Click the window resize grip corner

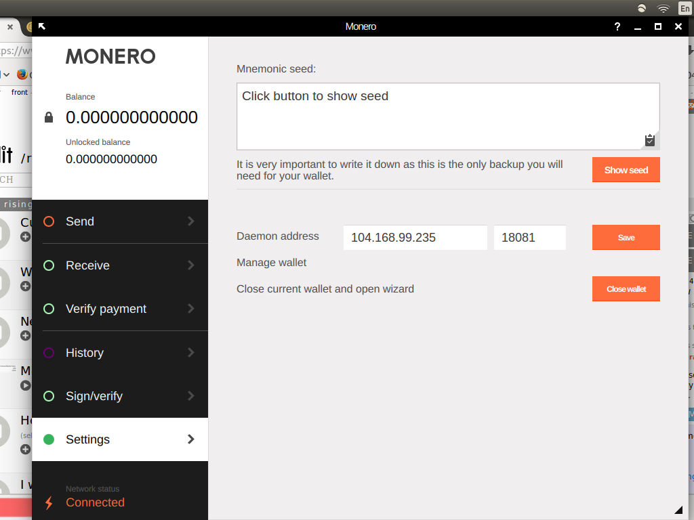click(x=678, y=510)
